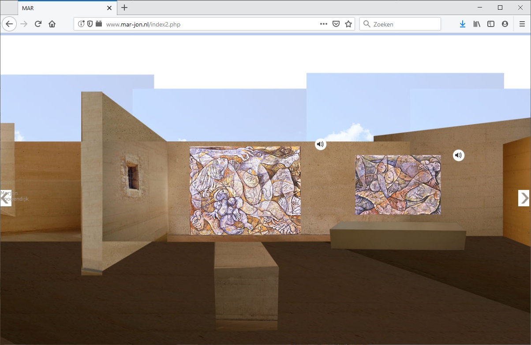
Task: Go to the Firefox home page
Action: (52, 24)
